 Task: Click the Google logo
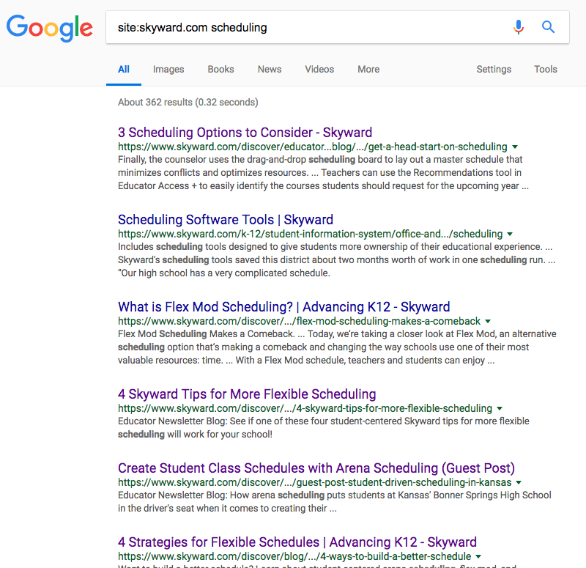pos(49,28)
